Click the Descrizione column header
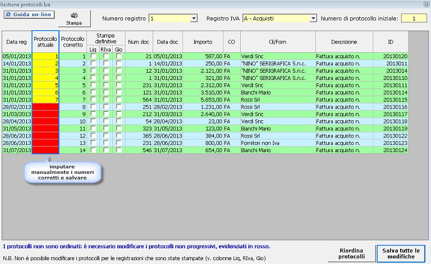 point(344,42)
